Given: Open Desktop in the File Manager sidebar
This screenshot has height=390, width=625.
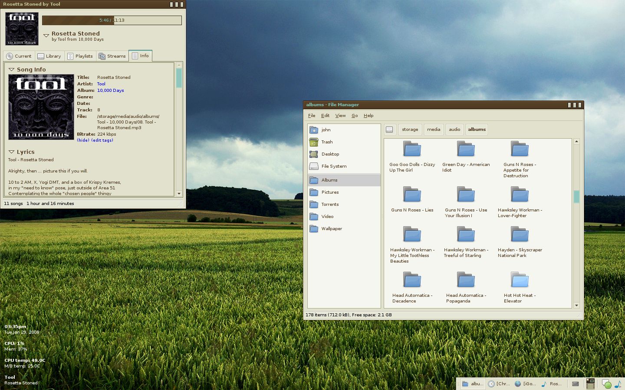Looking at the screenshot, I should [344, 154].
